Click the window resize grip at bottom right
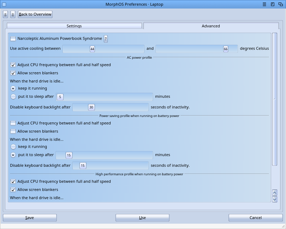 [x=283, y=226]
